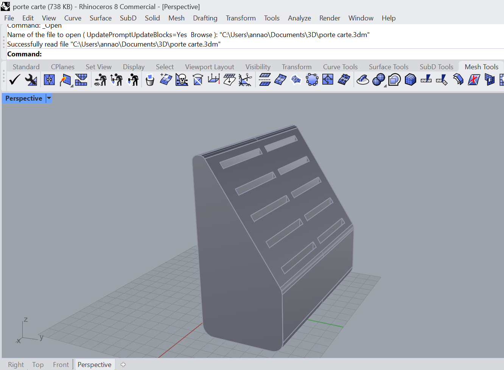Open the Analyze menu
This screenshot has height=370, width=504.
299,18
